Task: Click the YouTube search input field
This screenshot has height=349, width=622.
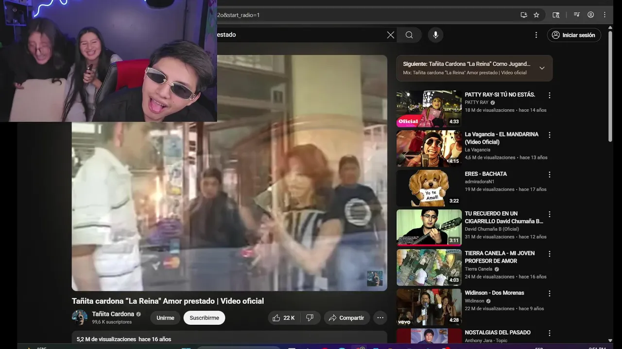Action: (x=301, y=35)
